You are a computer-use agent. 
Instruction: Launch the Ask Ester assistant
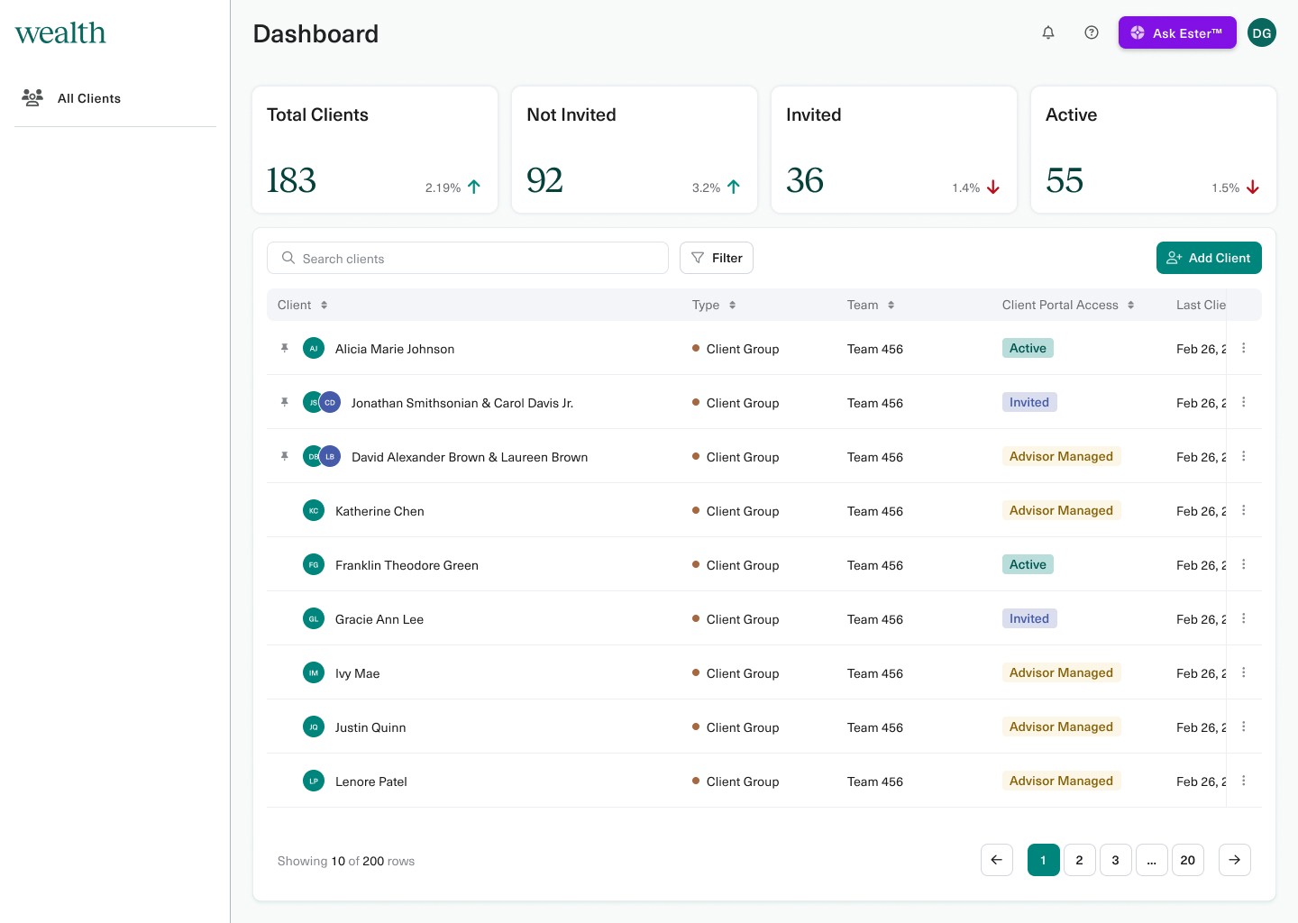[x=1176, y=33]
